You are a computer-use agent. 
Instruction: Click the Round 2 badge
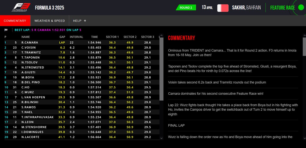click(186, 8)
